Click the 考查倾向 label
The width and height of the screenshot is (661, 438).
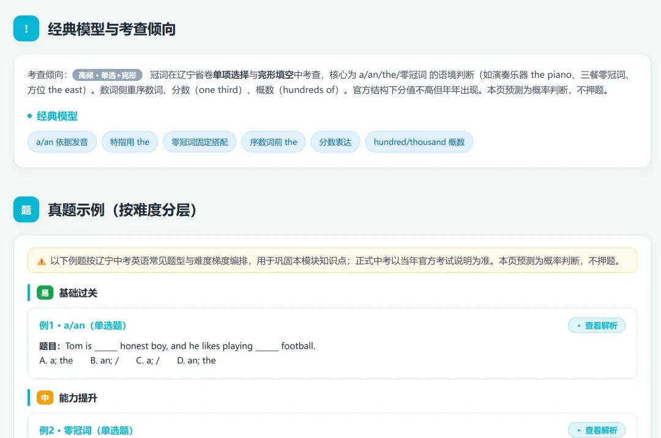[47, 75]
